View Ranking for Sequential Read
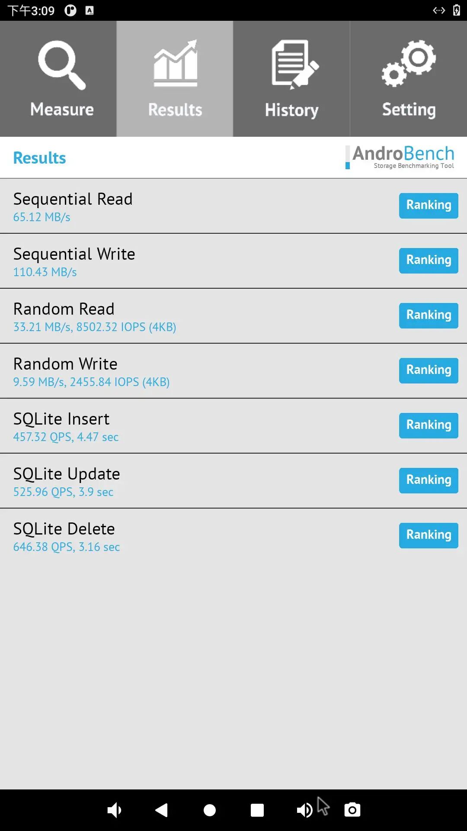This screenshot has height=831, width=467. pyautogui.click(x=428, y=206)
